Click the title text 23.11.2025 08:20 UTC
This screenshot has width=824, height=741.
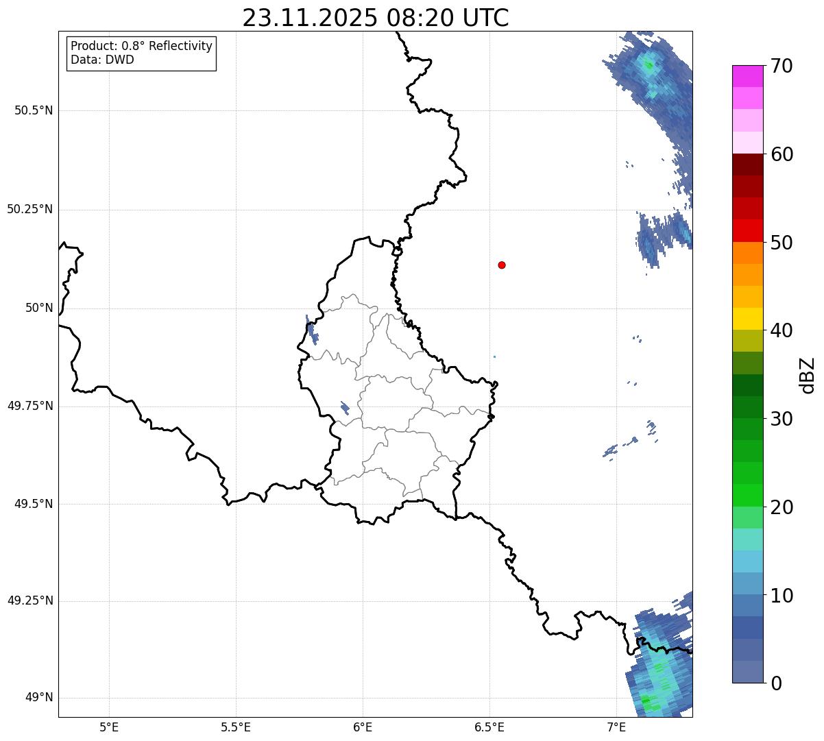coord(376,18)
